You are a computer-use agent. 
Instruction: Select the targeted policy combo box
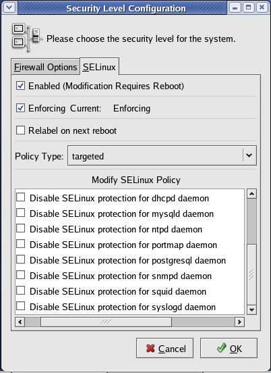[x=162, y=155]
